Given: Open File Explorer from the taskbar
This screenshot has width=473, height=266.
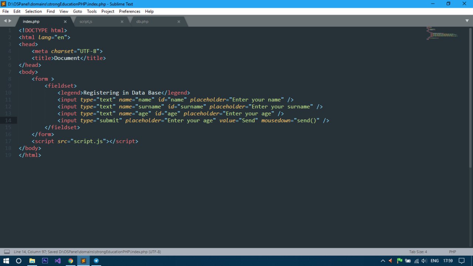Looking at the screenshot, I should click(32, 261).
